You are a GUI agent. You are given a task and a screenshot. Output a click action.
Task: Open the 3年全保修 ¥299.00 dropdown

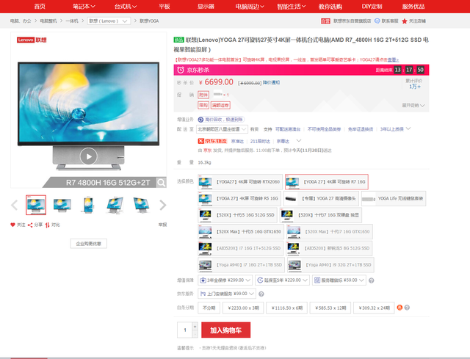[x=225, y=280]
